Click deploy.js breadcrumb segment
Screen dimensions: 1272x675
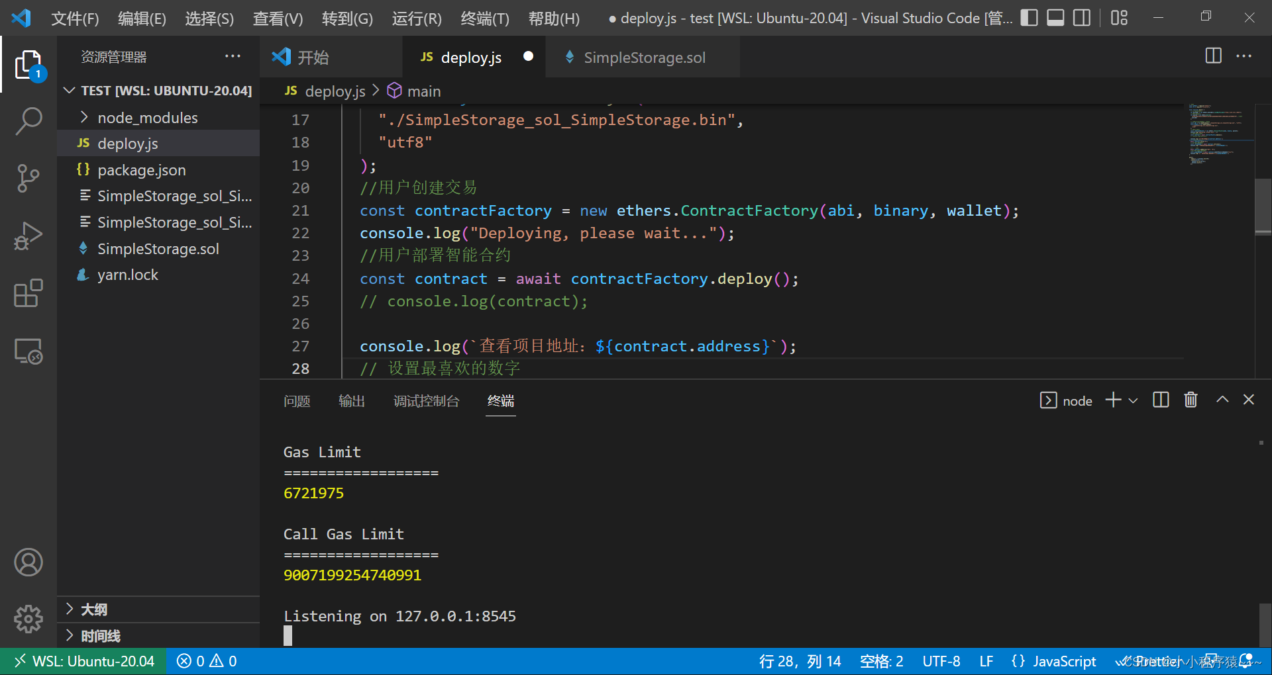coord(325,91)
